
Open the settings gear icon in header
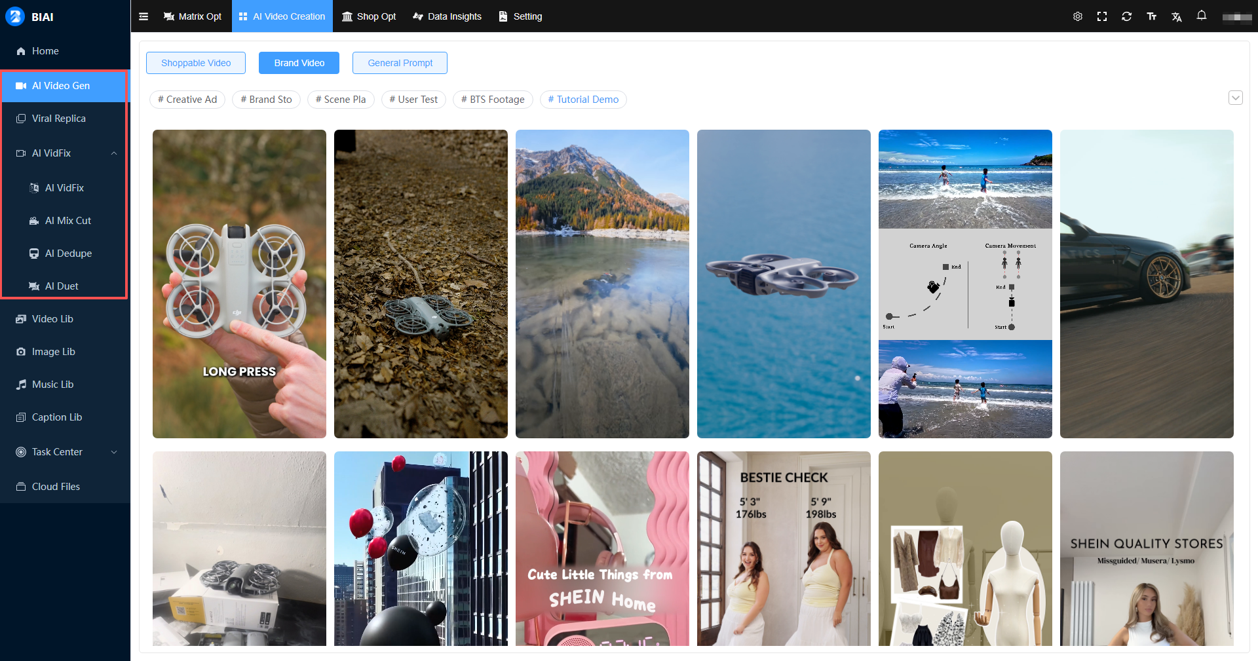click(x=1078, y=16)
